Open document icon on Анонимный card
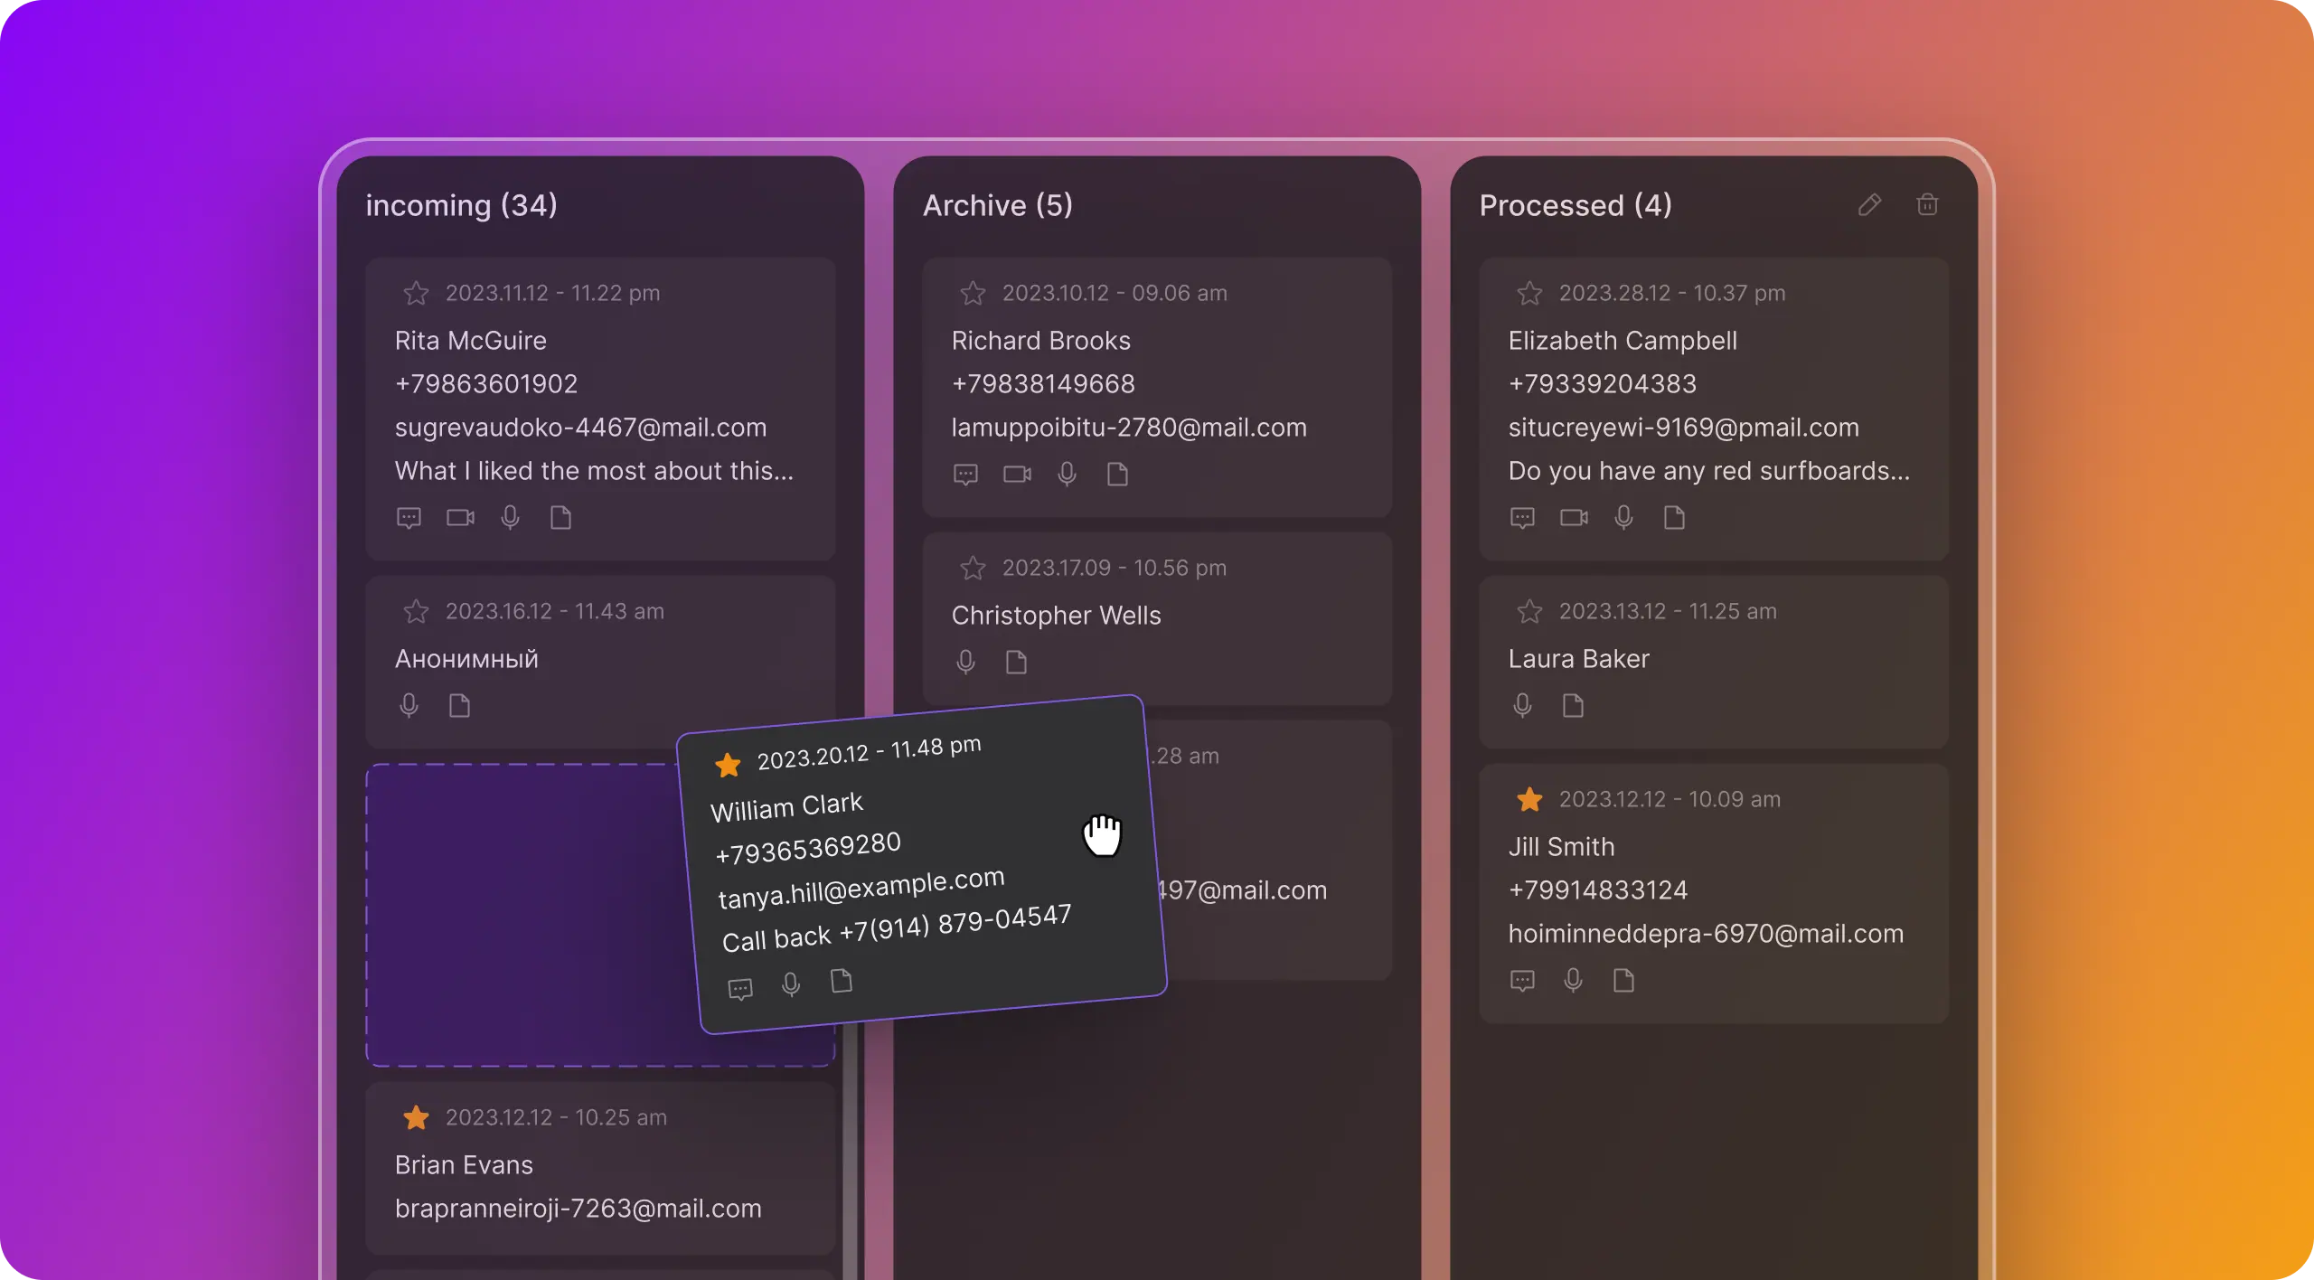 click(459, 705)
